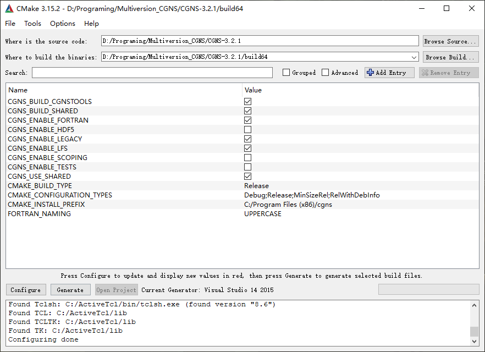This screenshot has height=352, width=485.
Task: Click the source code path field
Action: [260, 41]
